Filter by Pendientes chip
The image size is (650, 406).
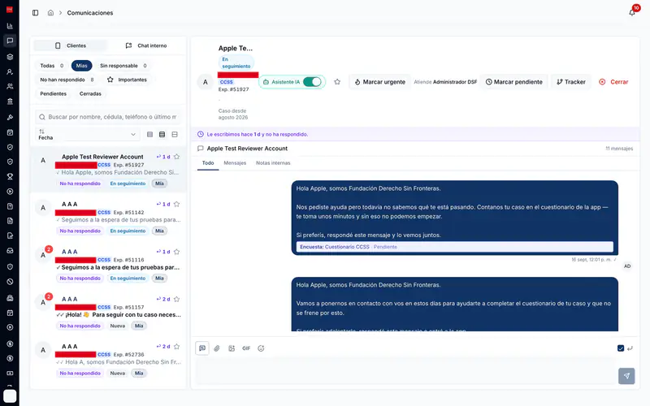(x=53, y=93)
